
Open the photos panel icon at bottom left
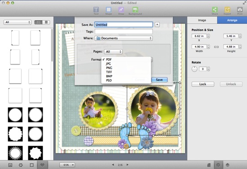click(10, 165)
